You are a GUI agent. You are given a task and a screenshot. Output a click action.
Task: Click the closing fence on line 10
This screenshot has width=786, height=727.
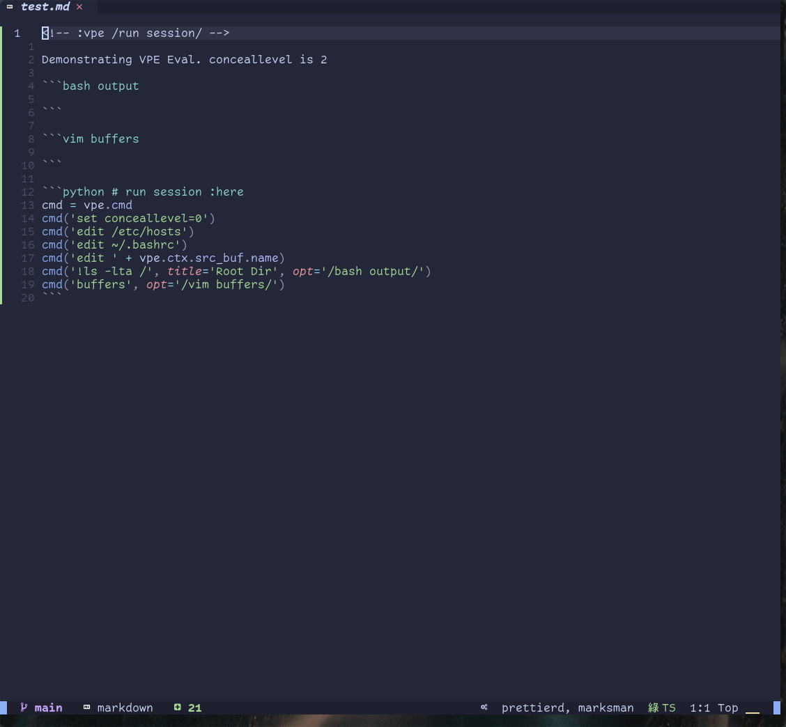[x=52, y=162]
